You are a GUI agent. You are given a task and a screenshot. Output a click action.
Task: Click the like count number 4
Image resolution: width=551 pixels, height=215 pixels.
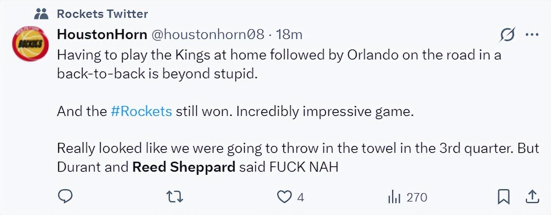[301, 197]
